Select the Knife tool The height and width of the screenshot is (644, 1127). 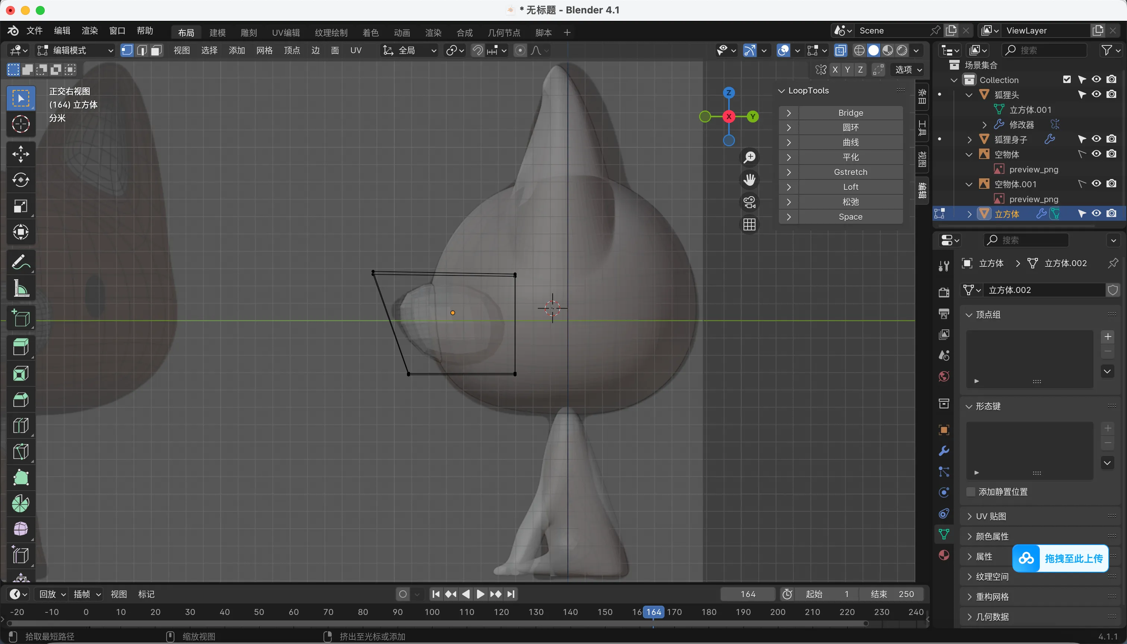[x=20, y=452]
